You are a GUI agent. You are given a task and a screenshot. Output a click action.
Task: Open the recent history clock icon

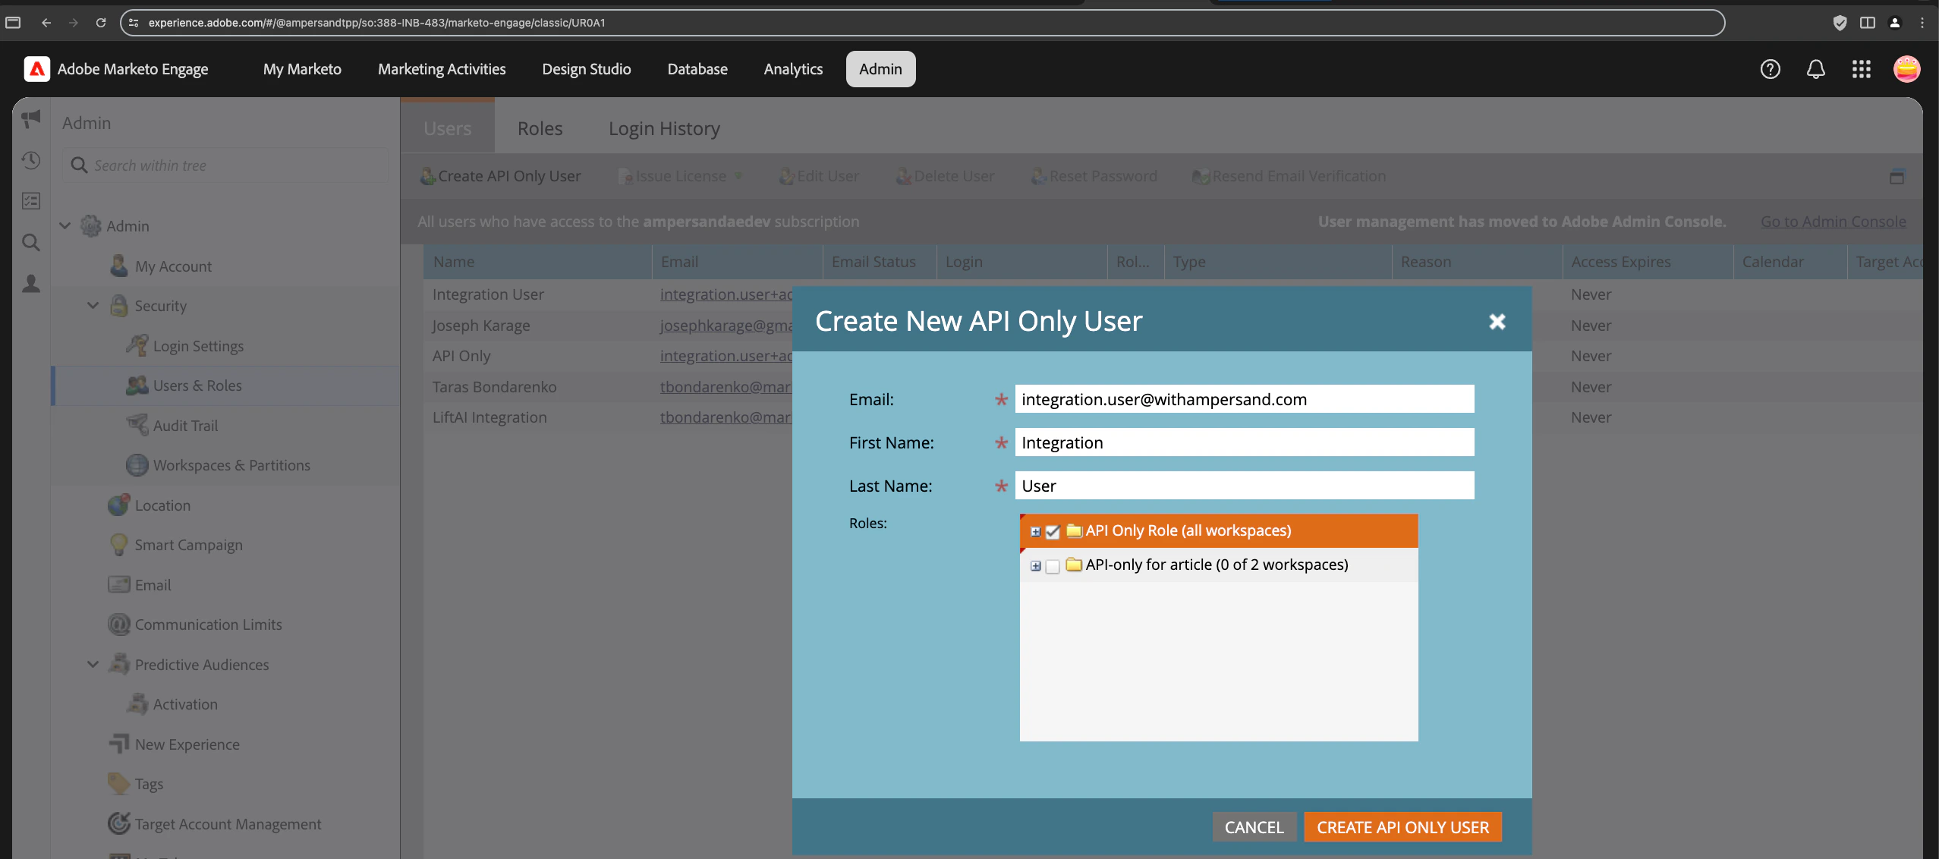click(x=31, y=160)
